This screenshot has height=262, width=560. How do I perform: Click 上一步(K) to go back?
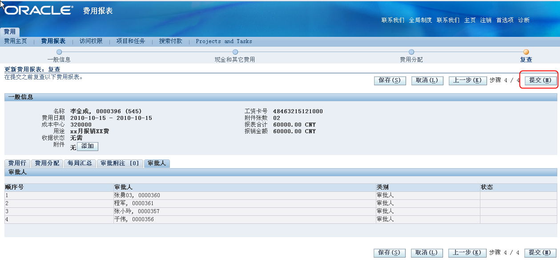tap(467, 80)
